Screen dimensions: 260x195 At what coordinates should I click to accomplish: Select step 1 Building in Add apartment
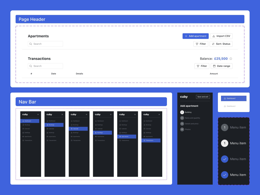(186, 112)
